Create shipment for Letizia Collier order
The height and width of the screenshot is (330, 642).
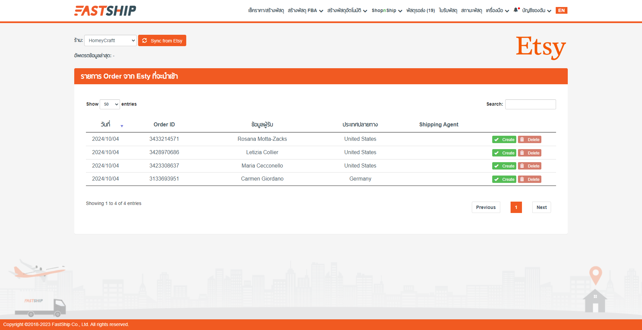click(504, 153)
